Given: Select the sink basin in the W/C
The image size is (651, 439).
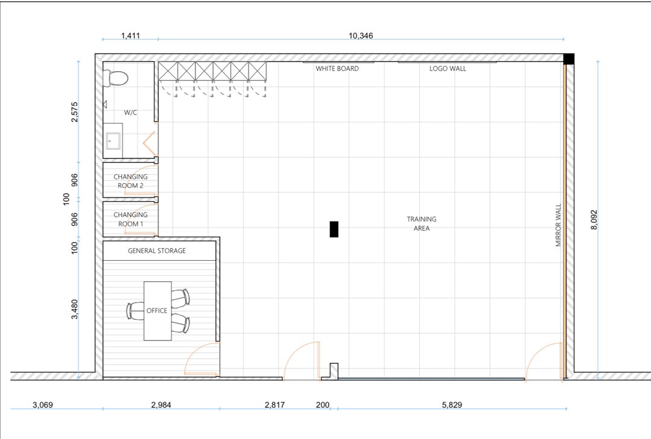Looking at the screenshot, I should coord(113,141).
